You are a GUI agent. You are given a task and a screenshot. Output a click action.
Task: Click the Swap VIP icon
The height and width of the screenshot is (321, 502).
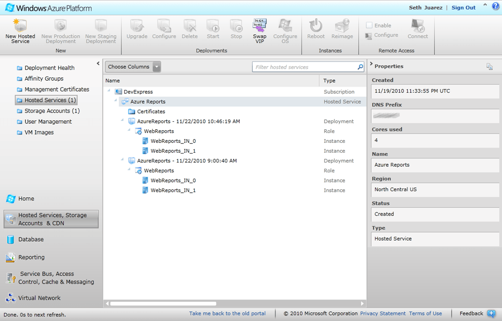(x=260, y=25)
